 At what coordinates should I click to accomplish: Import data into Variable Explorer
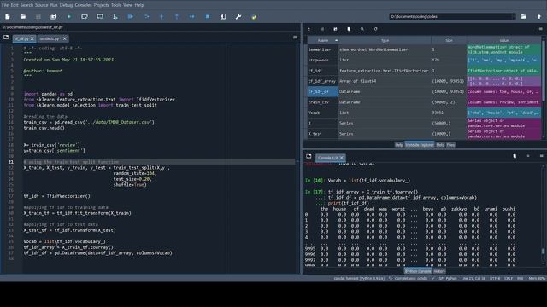point(309,29)
